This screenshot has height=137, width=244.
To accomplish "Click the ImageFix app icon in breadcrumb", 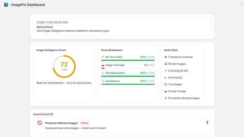I will 6,5.
